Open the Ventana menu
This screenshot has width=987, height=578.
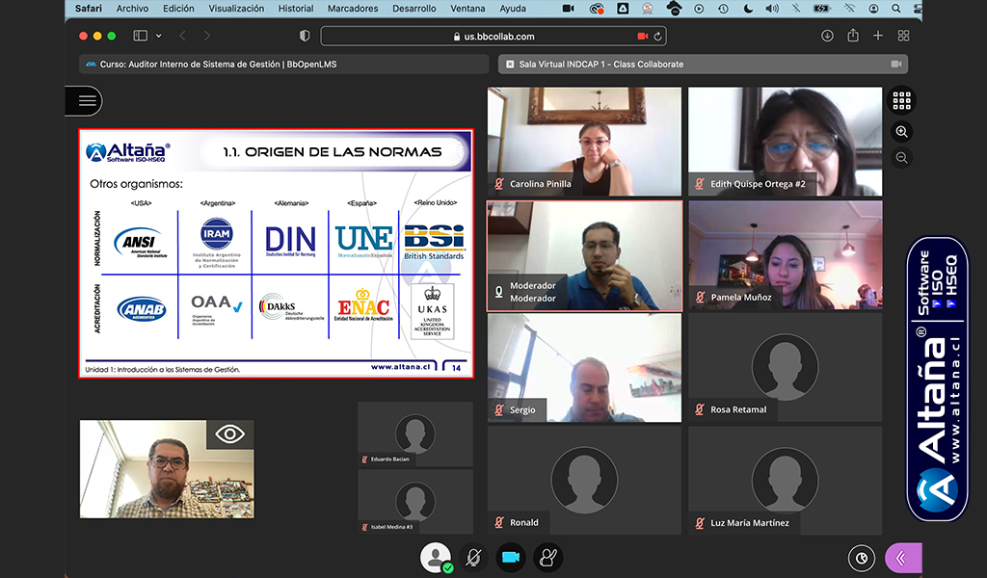467,8
